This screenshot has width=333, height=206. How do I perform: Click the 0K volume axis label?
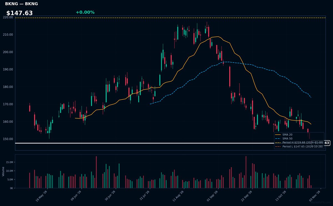(11, 188)
